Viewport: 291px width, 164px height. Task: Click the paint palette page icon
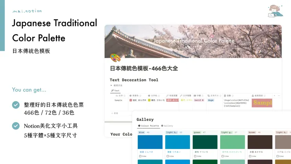tap(115, 58)
